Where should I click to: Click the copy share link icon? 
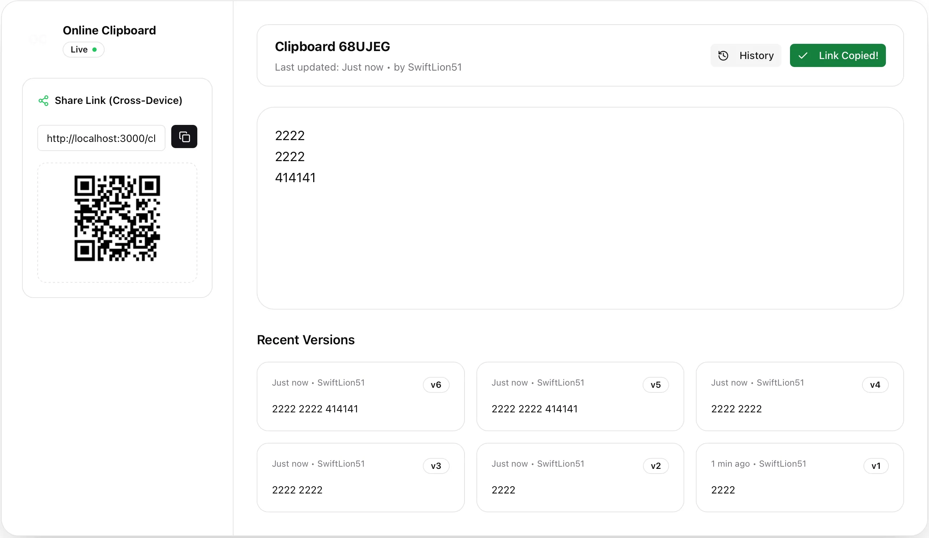[x=184, y=137]
